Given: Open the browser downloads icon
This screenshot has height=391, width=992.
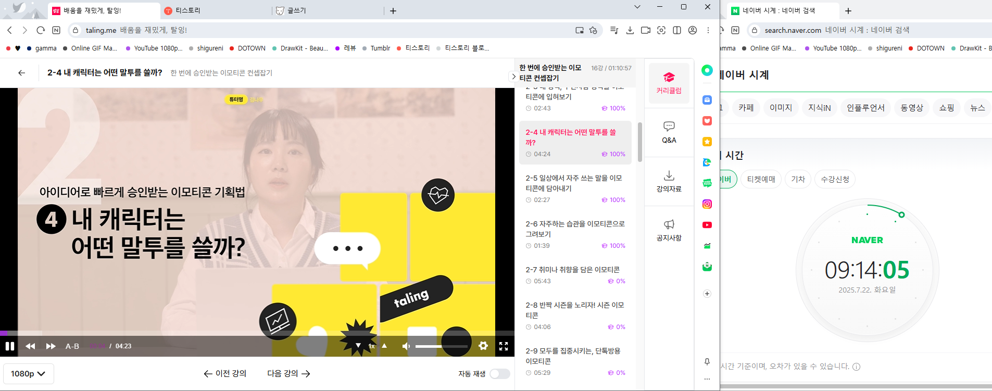Looking at the screenshot, I should (630, 30).
